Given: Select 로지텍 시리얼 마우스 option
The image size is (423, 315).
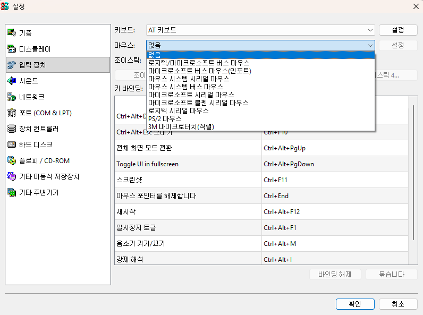Looking at the screenshot, I should pyautogui.click(x=179, y=110).
